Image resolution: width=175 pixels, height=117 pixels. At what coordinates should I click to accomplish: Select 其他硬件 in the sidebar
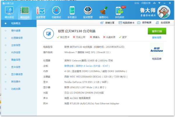(19, 81)
